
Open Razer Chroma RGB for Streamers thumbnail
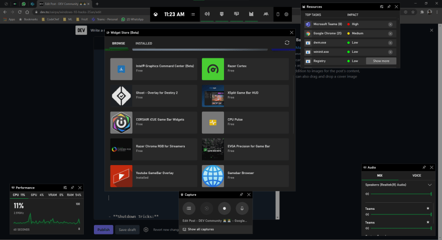click(121, 149)
